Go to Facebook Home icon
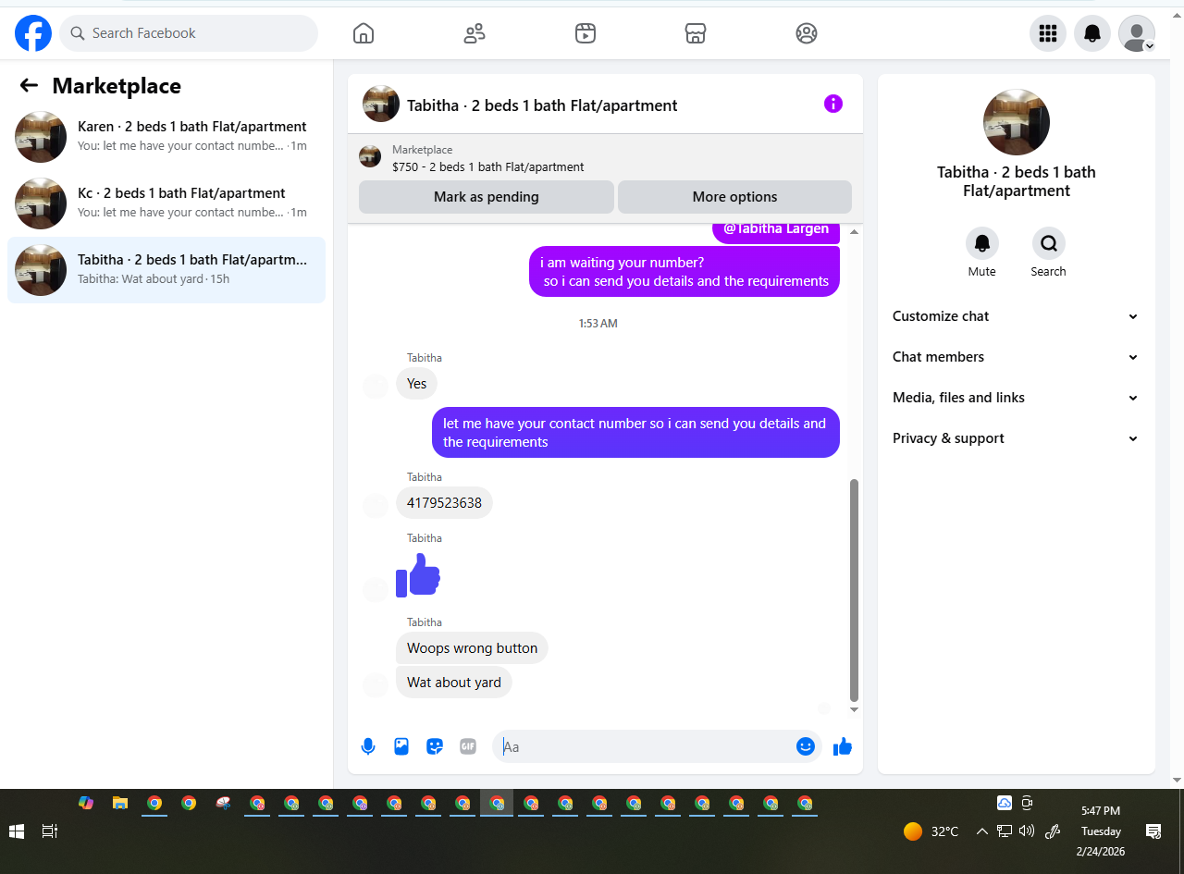The width and height of the screenshot is (1184, 874). 364,33
